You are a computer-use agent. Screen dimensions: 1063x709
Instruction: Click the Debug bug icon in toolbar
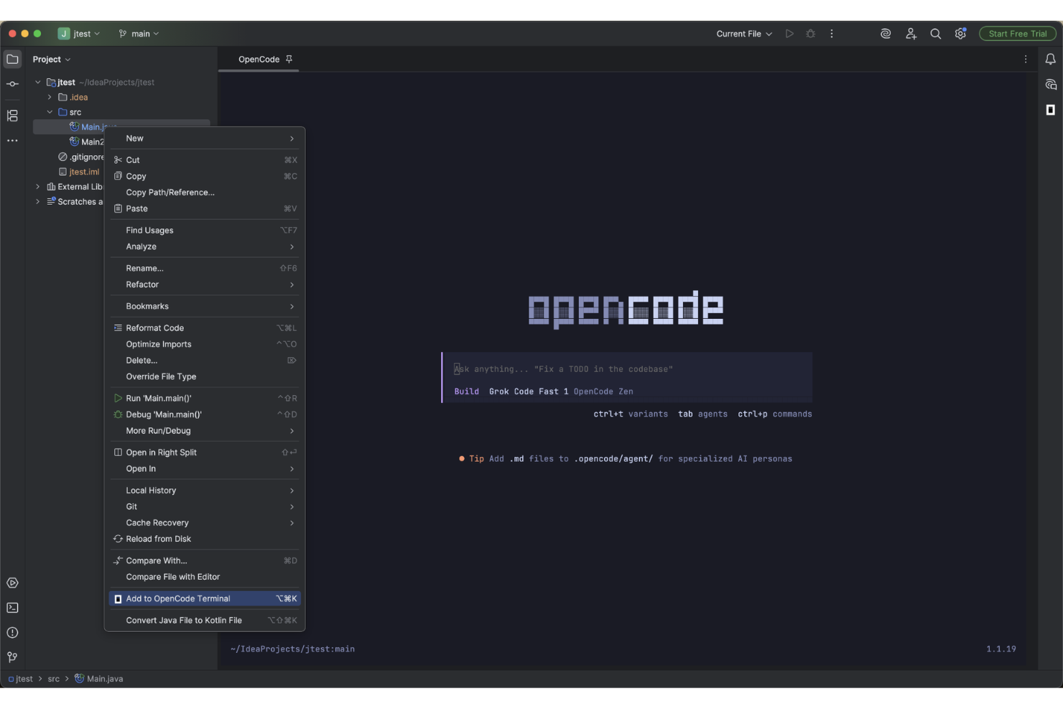pyautogui.click(x=810, y=34)
